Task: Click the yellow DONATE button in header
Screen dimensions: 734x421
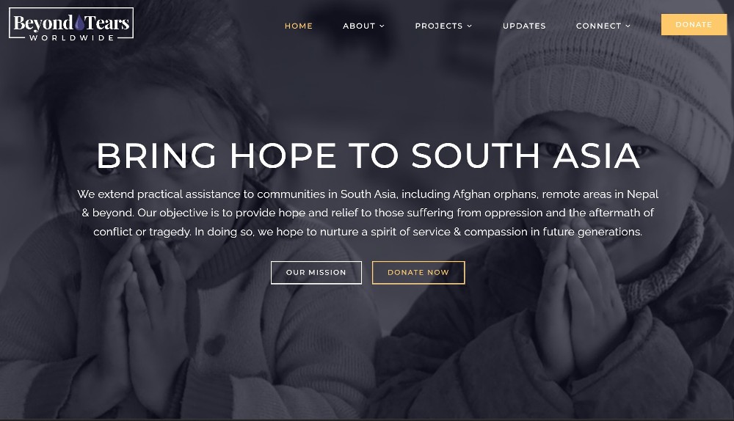Action: (694, 24)
